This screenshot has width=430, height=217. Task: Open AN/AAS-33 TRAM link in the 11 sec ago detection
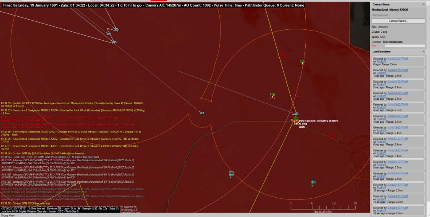[398, 196]
